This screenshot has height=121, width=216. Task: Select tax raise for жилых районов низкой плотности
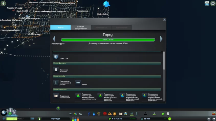point(86,97)
